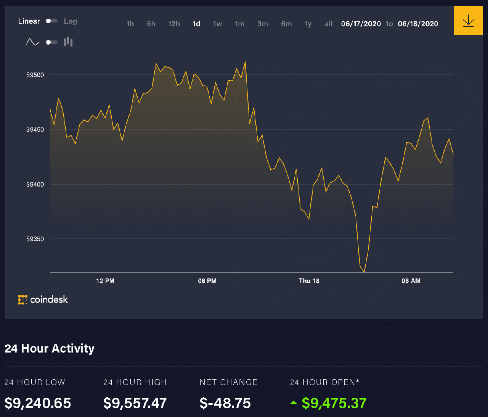Viewport: 488px width, 417px height.
Task: Download chart data with the yellow arrow button
Action: coord(468,20)
